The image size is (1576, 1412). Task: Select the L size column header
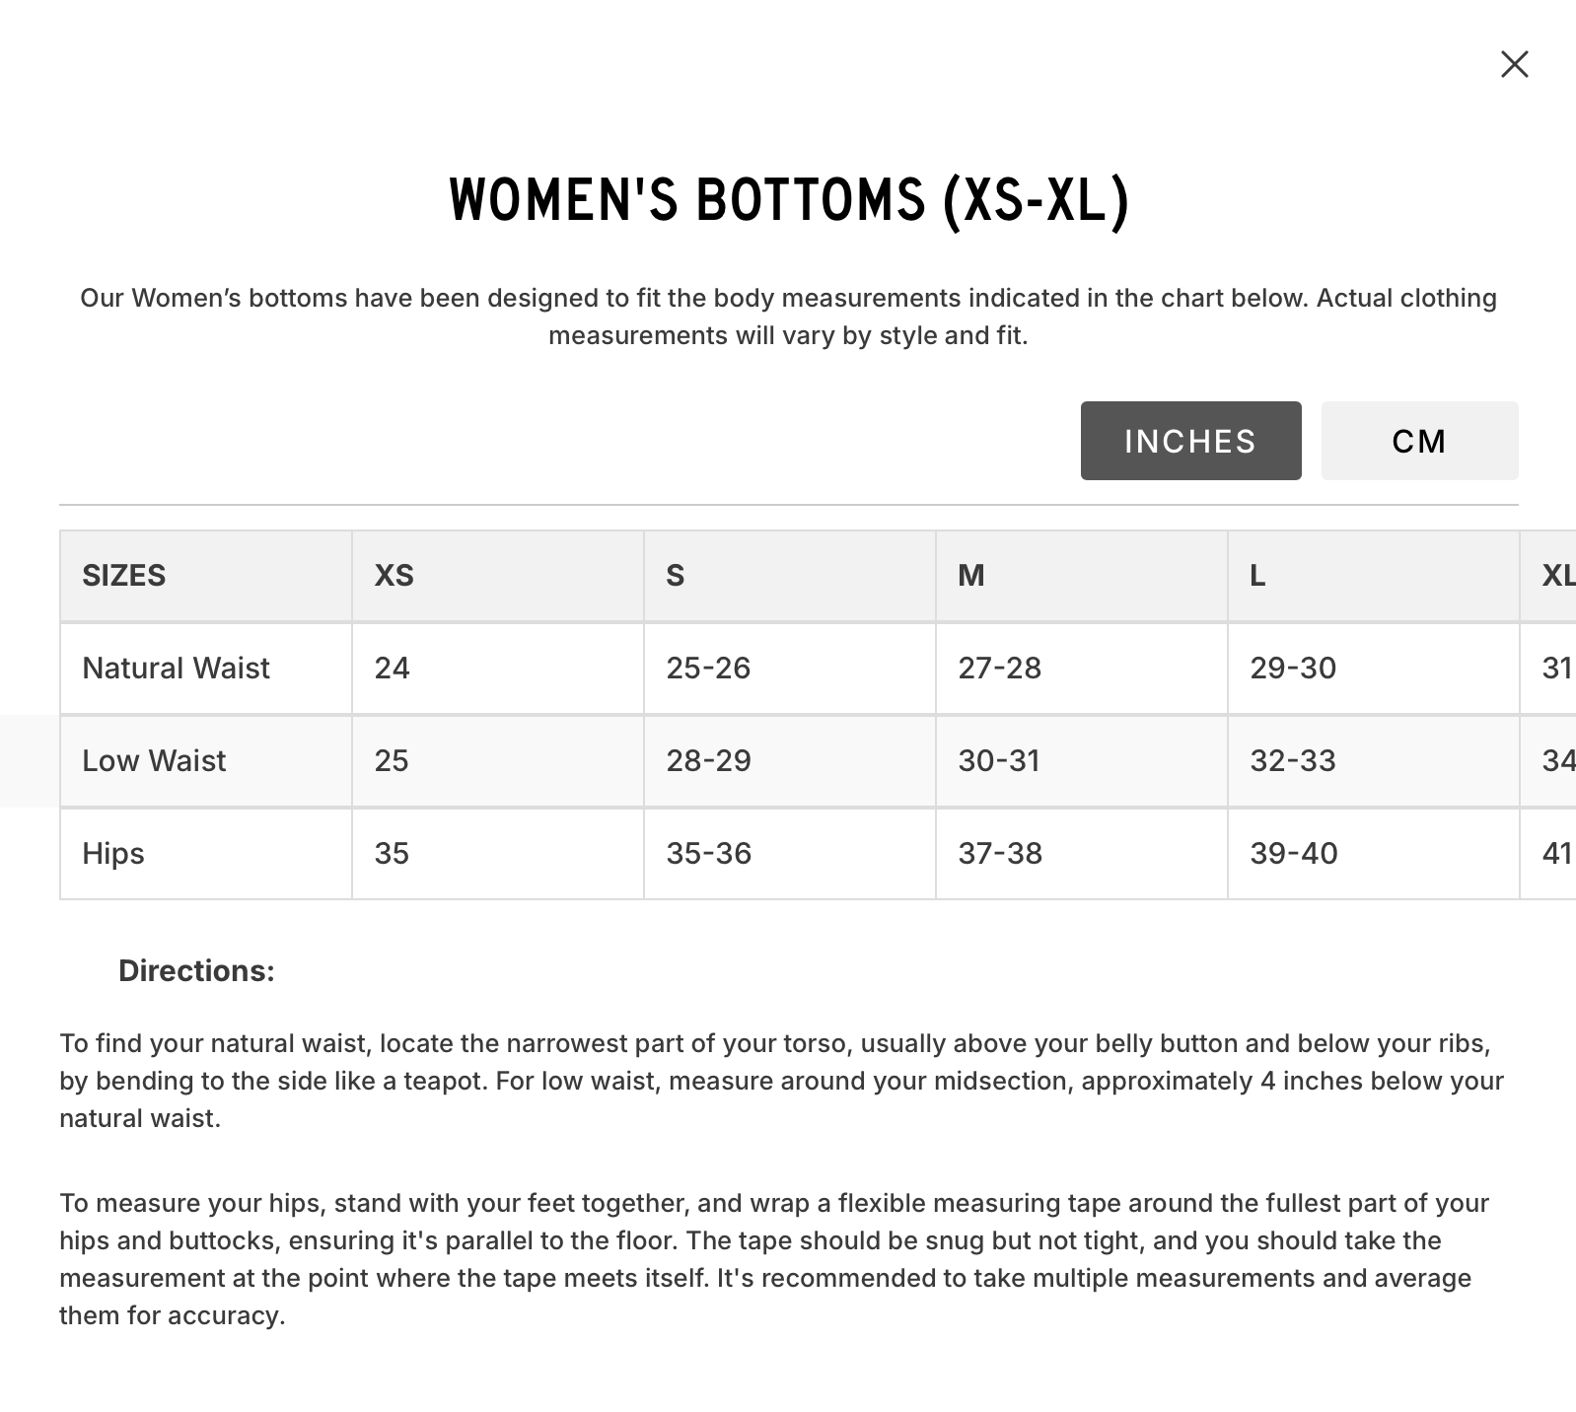click(1257, 575)
